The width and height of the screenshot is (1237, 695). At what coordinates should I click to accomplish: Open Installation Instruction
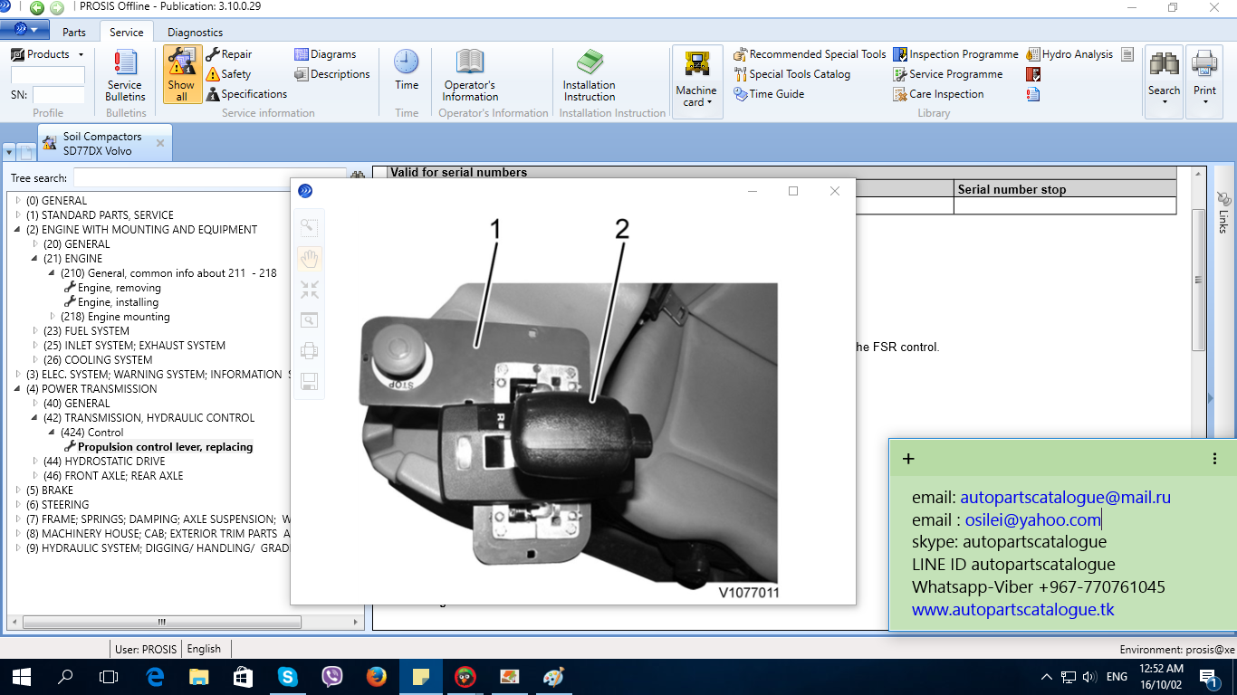(590, 75)
